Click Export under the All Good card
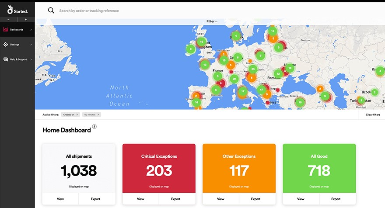Viewport: 385px width, 208px height. click(336, 199)
